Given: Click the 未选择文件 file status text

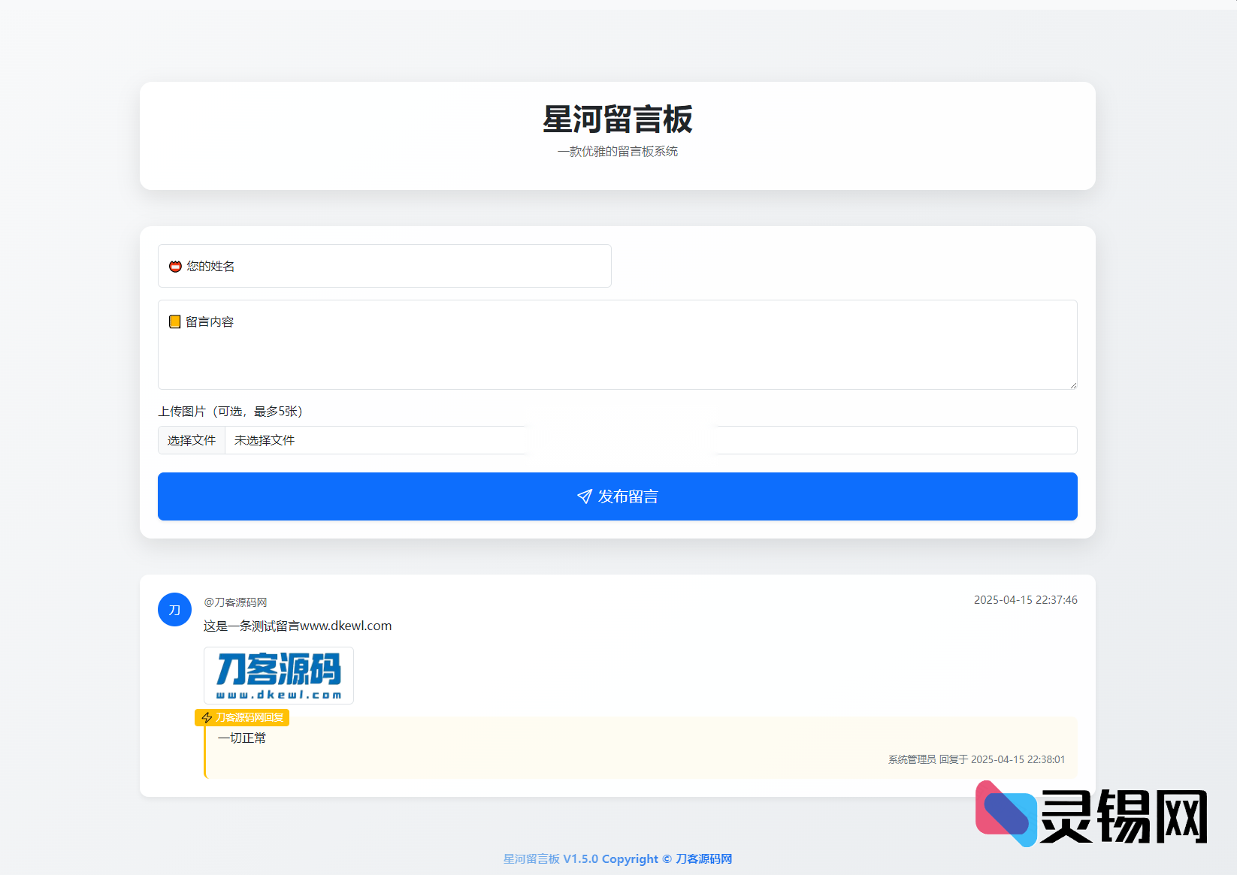Looking at the screenshot, I should click(x=263, y=440).
